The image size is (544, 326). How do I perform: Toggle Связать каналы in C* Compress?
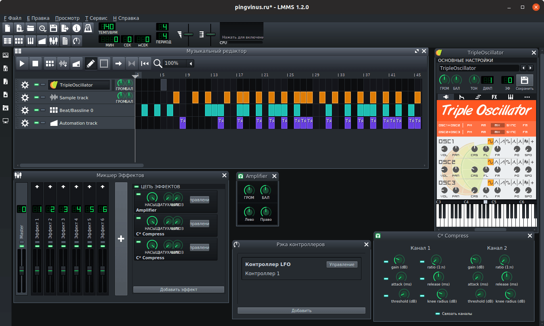tap(438, 314)
